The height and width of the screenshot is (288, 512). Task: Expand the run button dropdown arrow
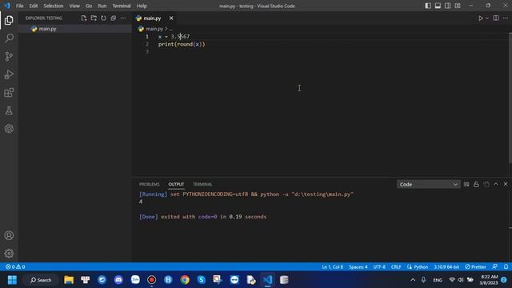click(487, 18)
